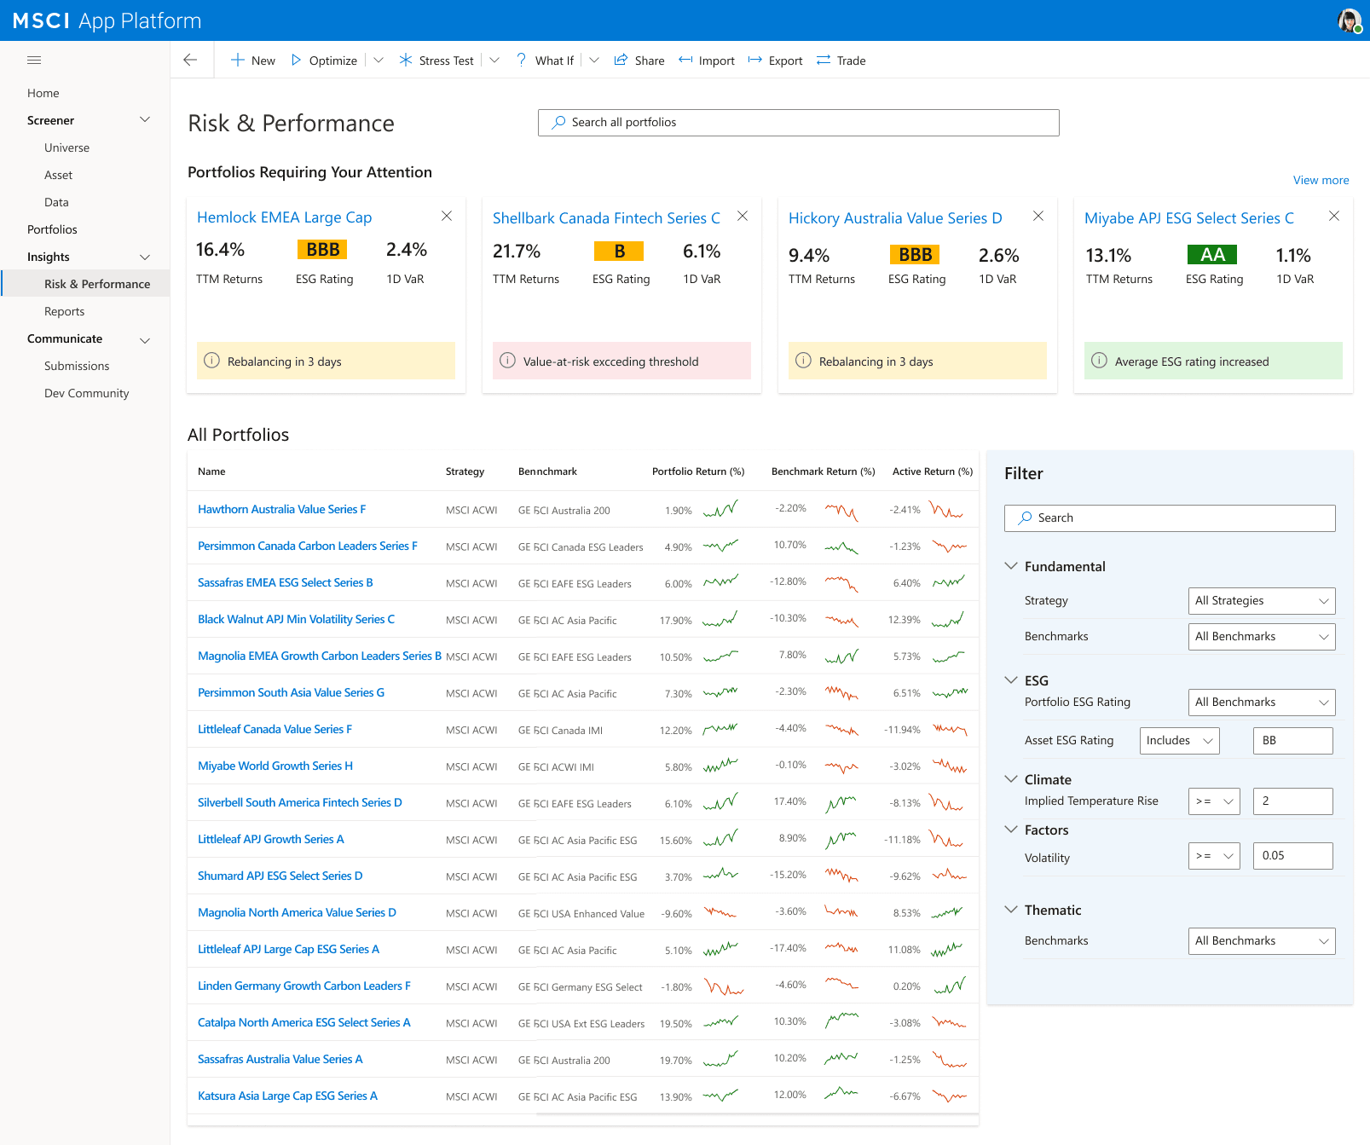This screenshot has width=1370, height=1145.
Task: Click the Asset ESG Rating BB value field
Action: [1292, 741]
